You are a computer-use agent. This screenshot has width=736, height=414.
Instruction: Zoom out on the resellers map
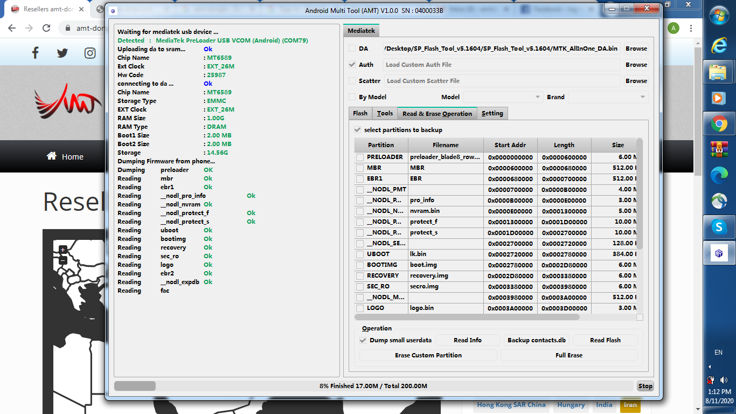pyautogui.click(x=63, y=260)
